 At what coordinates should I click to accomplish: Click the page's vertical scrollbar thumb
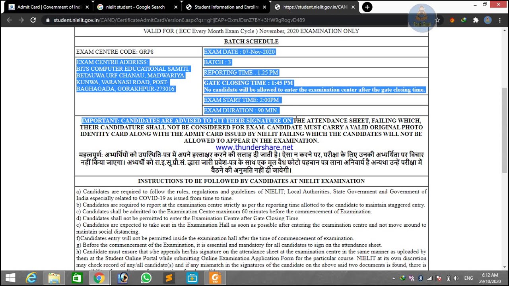pos(505,130)
